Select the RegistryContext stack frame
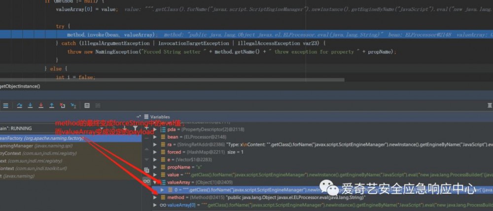493x211 pixels. point(70,153)
